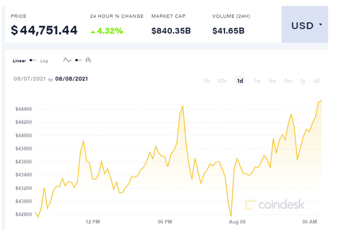Viewport: 342px width, 234px height.
Task: Click the dropdown arrow beside USD
Action: tap(320, 25)
